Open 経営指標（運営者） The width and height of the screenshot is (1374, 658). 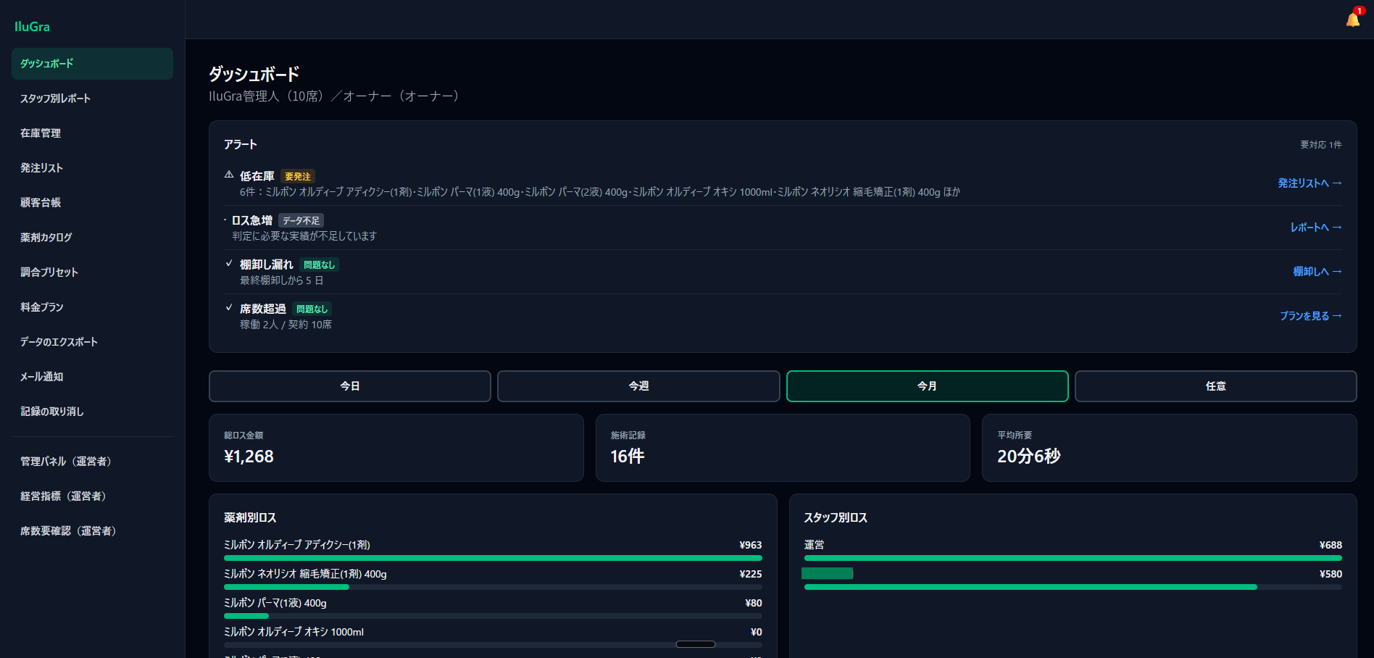(x=92, y=496)
